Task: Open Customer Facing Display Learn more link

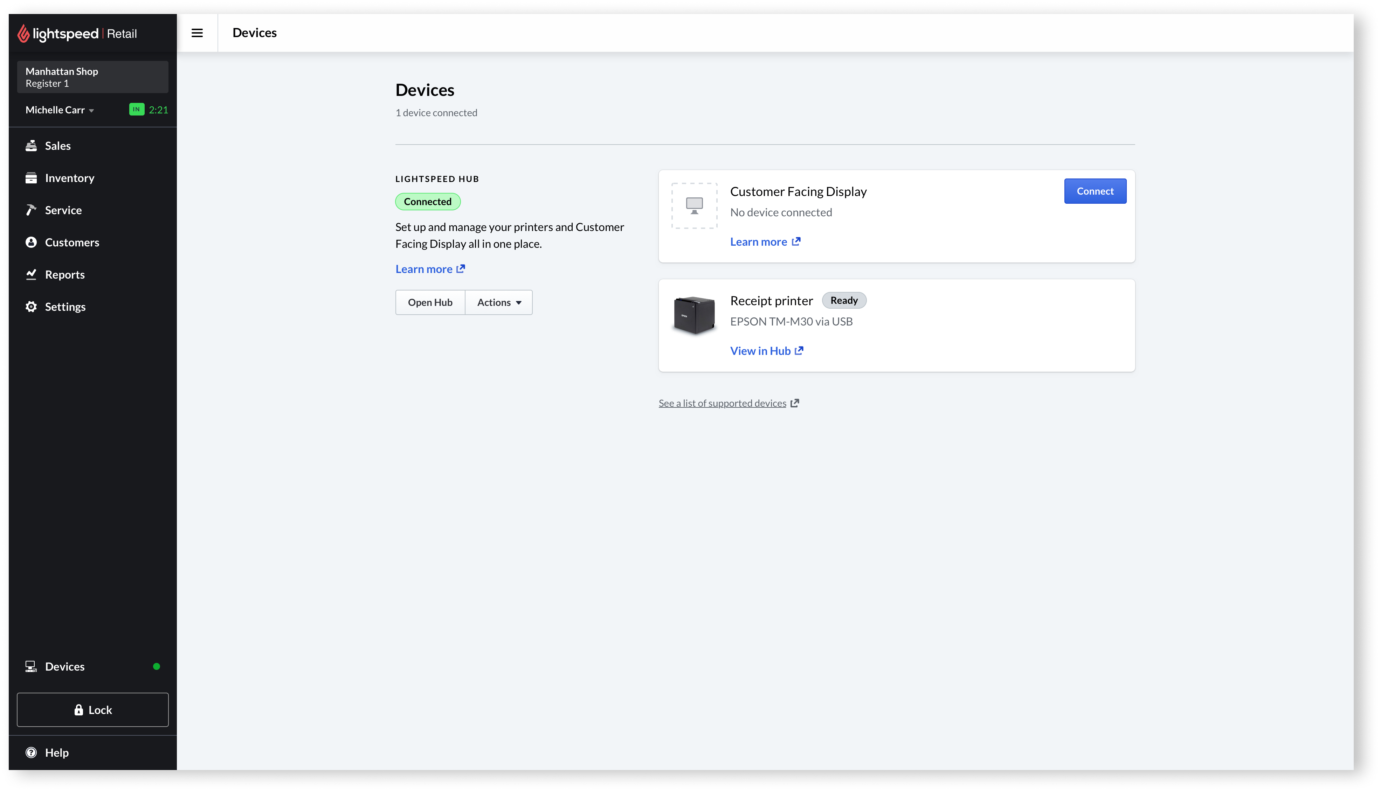Action: tap(758, 242)
